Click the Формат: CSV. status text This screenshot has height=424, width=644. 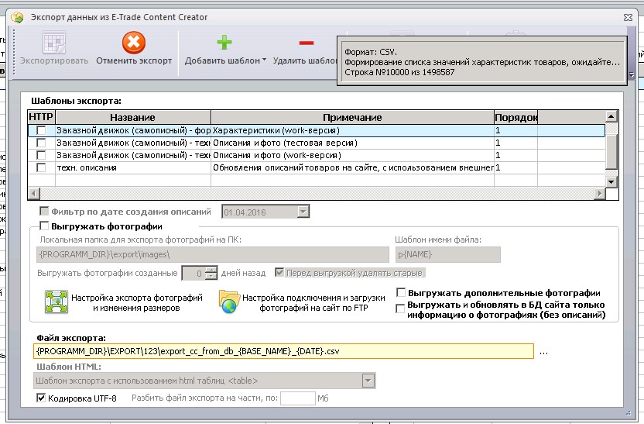[371, 52]
